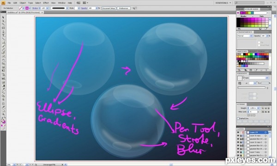Select the Selection (black arrow) tool

pyautogui.click(x=3, y=17)
